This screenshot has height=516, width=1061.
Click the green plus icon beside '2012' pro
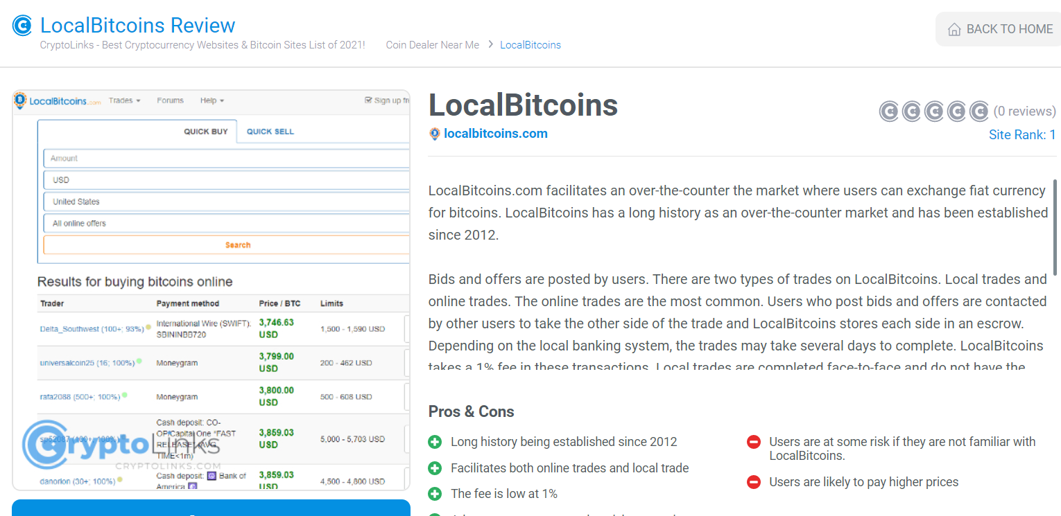[435, 441]
